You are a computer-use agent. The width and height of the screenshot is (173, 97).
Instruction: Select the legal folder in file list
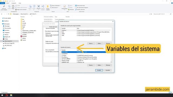[x=24, y=27]
